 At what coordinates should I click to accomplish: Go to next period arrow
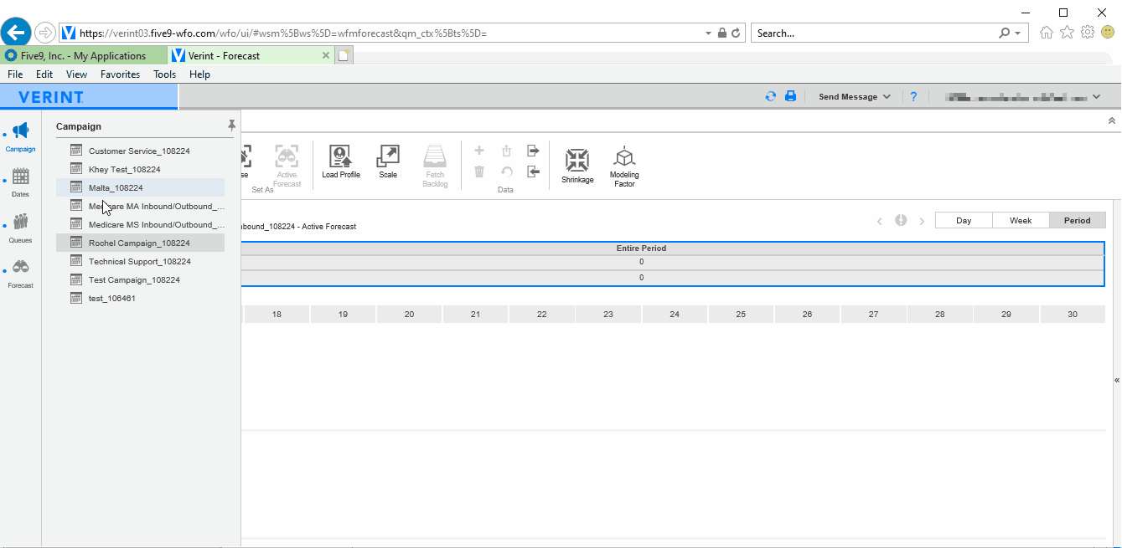922,221
